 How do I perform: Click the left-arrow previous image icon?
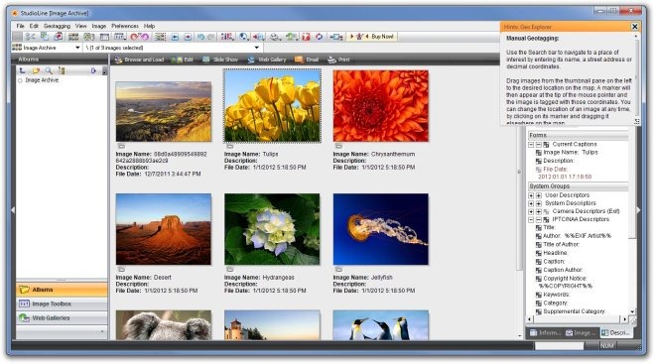coord(175,37)
